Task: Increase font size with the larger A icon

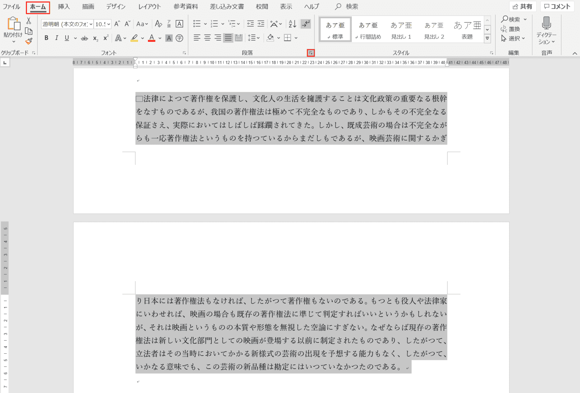Action: coord(117,24)
